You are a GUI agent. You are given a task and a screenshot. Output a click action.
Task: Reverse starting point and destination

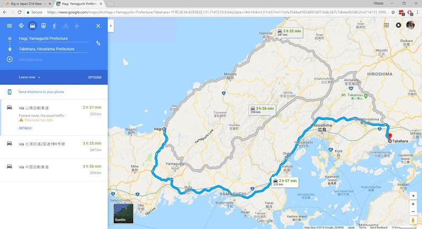98,43
